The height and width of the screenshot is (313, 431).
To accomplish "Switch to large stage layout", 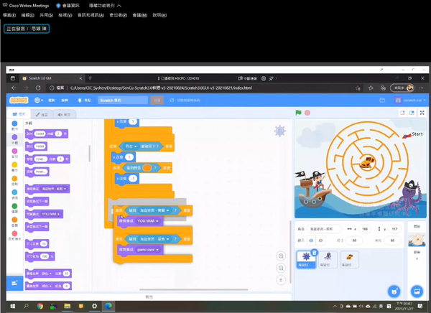I will click(412, 113).
